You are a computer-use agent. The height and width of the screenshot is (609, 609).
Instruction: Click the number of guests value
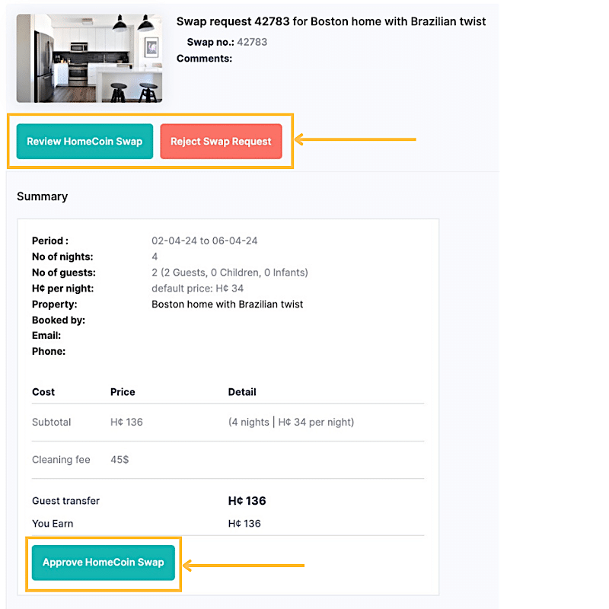coord(230,273)
